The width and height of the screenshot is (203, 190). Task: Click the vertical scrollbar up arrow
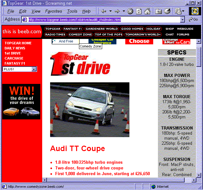coord(199,41)
